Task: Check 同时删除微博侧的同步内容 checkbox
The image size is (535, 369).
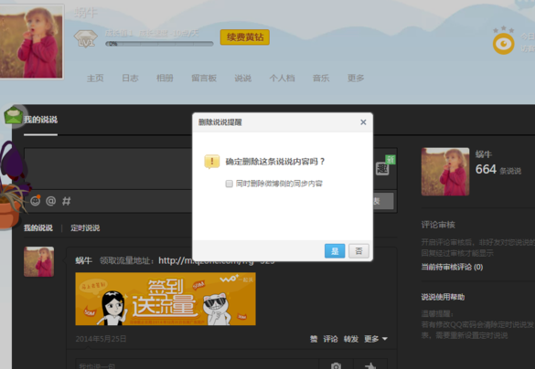Action: (230, 184)
